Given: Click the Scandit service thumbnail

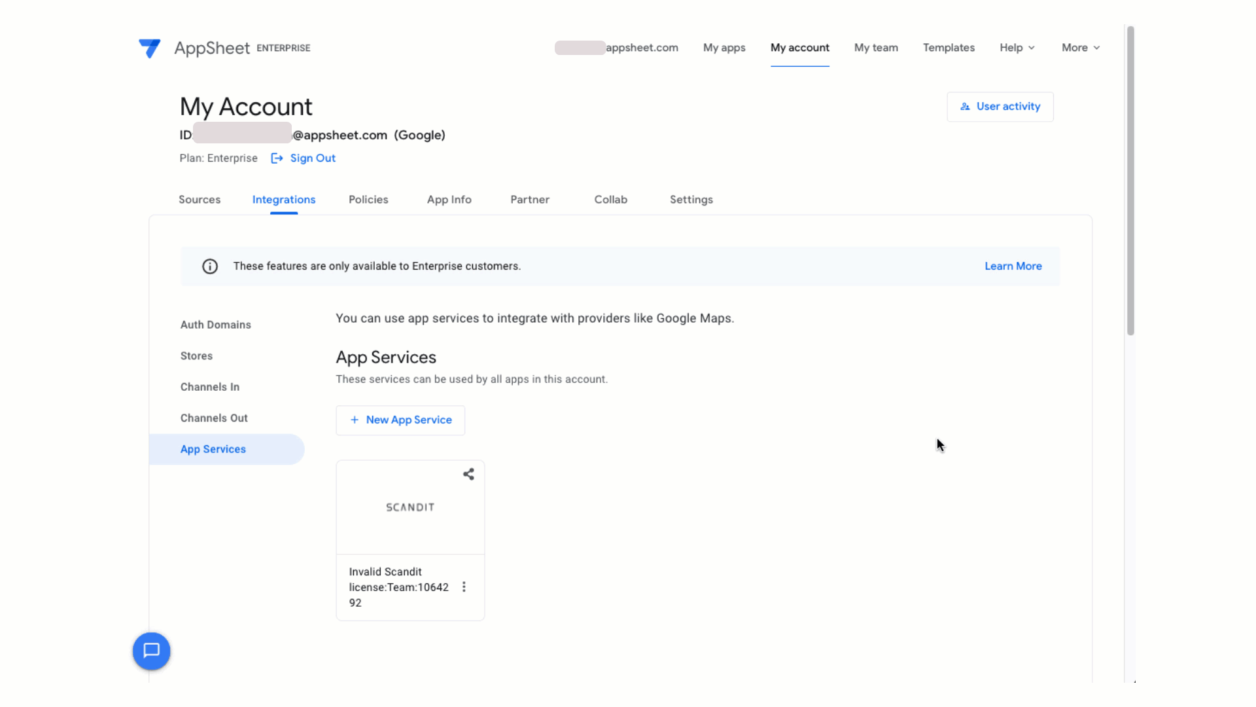Looking at the screenshot, I should coord(410,507).
